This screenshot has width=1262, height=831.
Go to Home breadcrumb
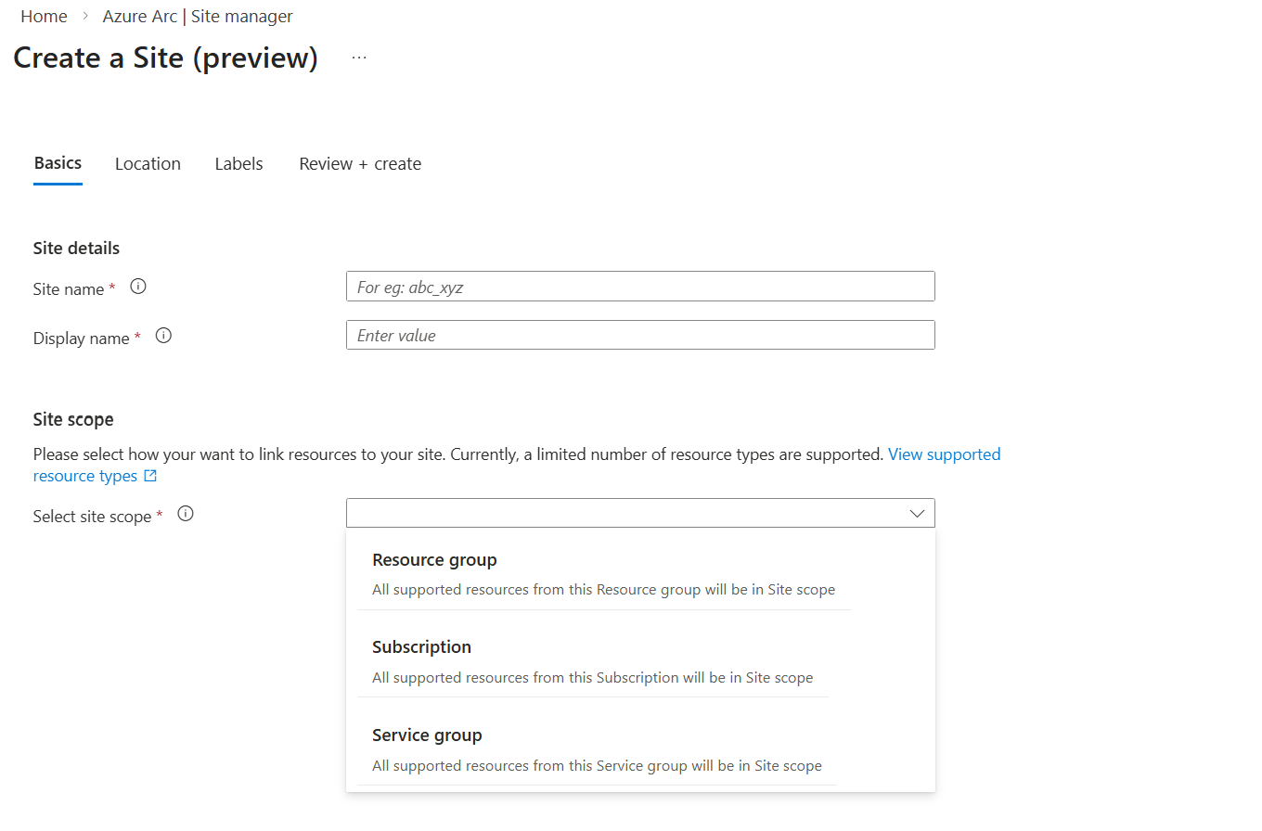point(44,17)
